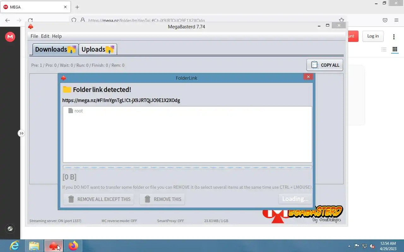
Task: Launch Internet Explorer from taskbar
Action: coord(15,246)
